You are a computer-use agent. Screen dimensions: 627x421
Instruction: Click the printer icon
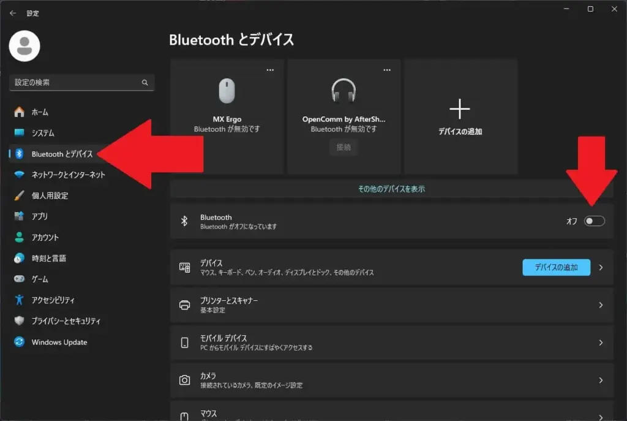[184, 305]
